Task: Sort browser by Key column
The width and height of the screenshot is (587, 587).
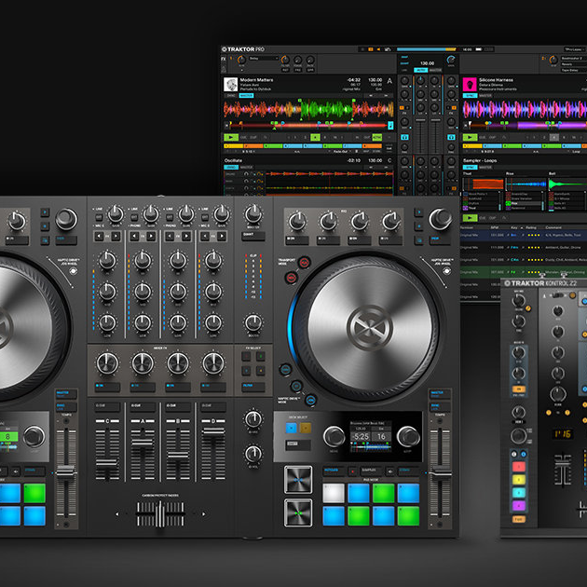Action: [513, 227]
